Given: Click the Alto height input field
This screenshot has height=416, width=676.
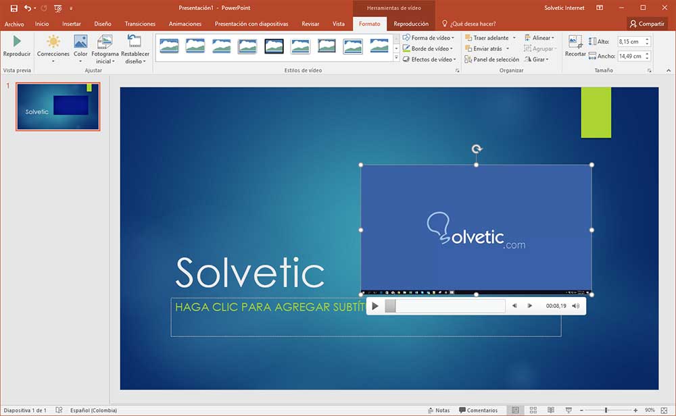Looking at the screenshot, I should 631,41.
